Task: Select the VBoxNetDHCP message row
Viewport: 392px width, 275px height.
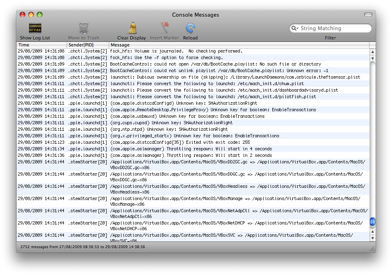Action: [x=193, y=226]
